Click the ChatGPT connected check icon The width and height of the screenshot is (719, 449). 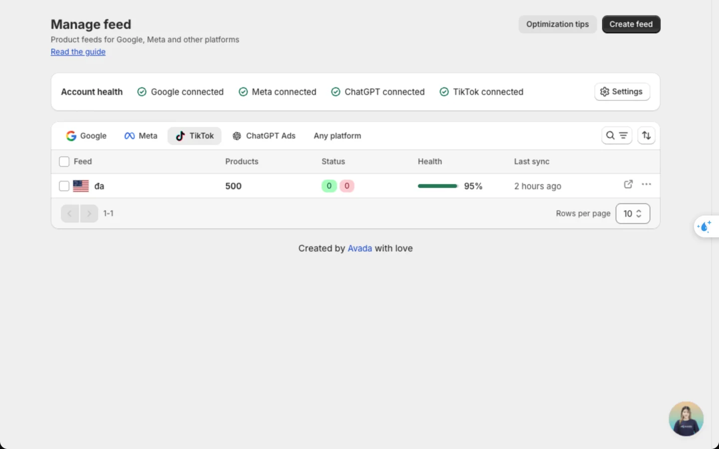[336, 92]
